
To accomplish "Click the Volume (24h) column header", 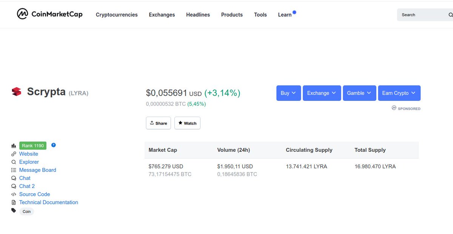I will [234, 150].
